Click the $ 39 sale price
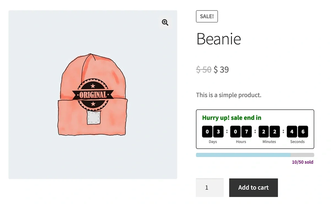 221,69
